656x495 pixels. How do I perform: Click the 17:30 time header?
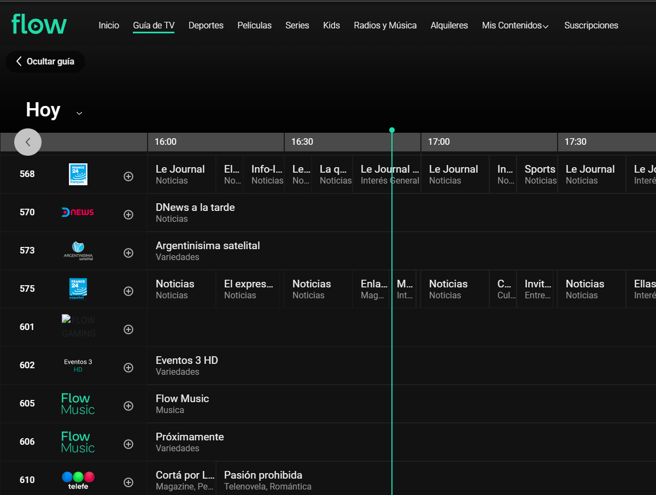(607, 142)
